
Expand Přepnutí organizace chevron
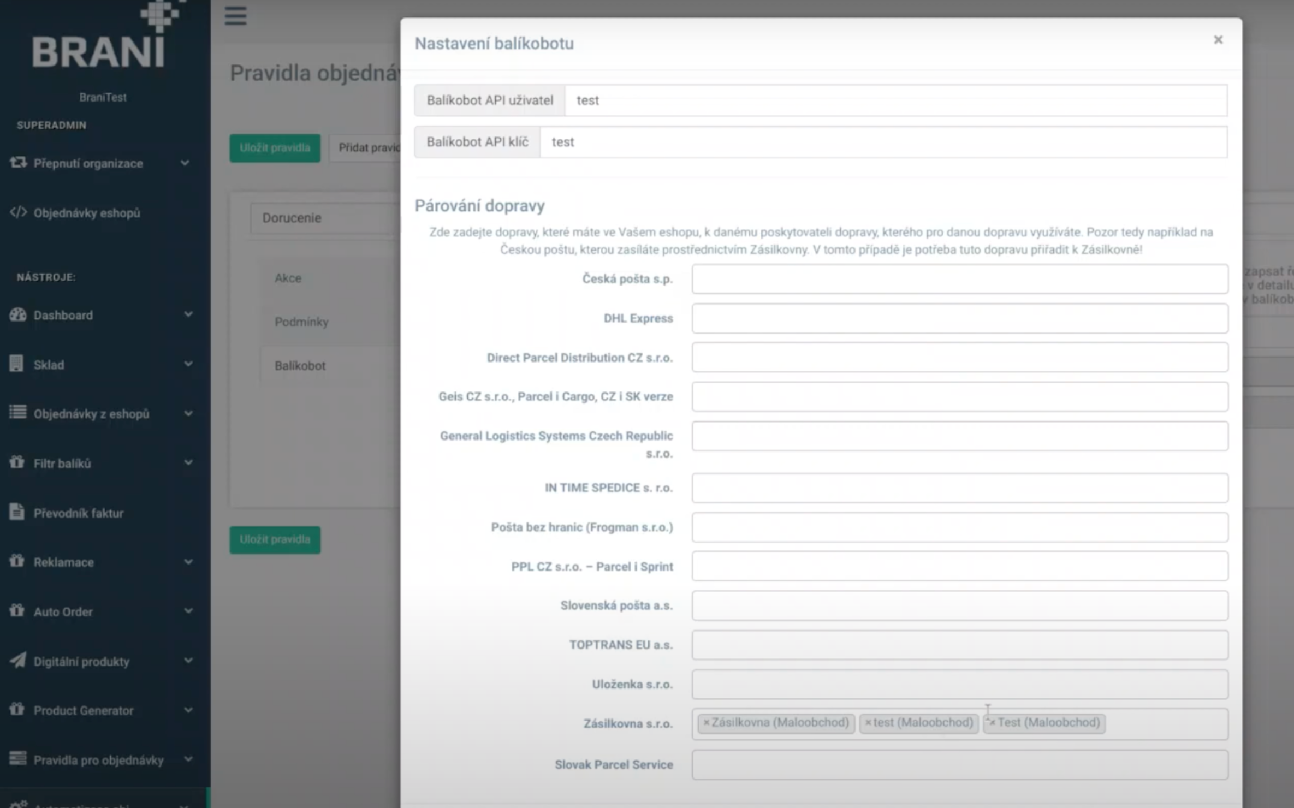pos(185,163)
